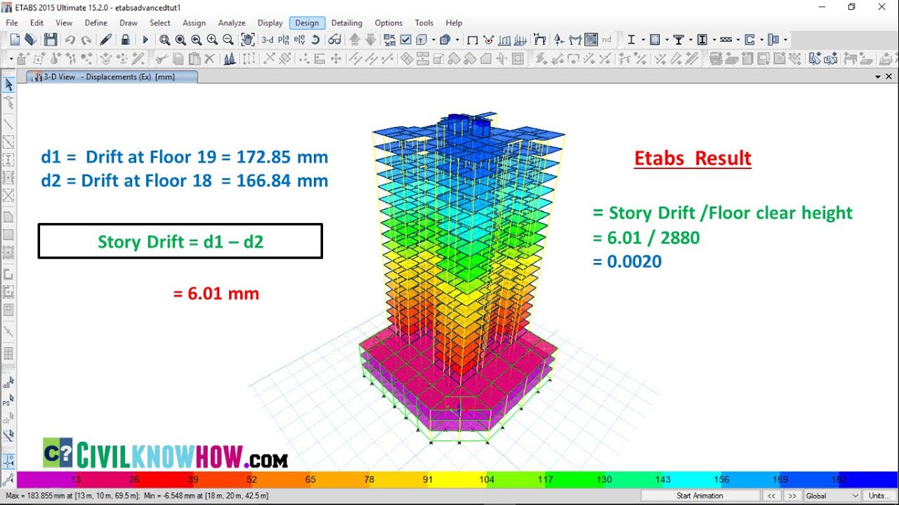
Task: Click the New Model icon
Action: pyautogui.click(x=15, y=40)
